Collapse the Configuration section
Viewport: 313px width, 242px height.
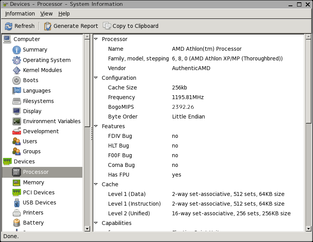[x=96, y=77]
